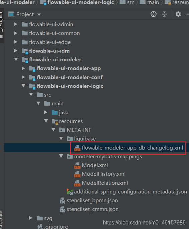The image size is (189, 229).
Task: Collapse the flowable-ui-modeler module
Action: click(x=16, y=59)
